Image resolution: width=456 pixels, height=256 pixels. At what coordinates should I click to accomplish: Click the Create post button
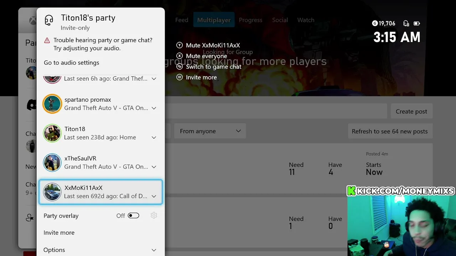point(411,111)
